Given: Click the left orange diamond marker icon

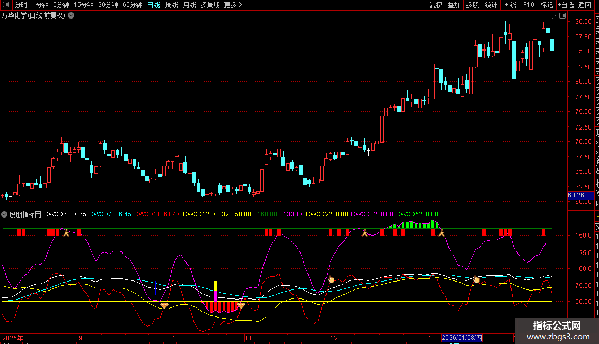Looking at the screenshot, I should tap(164, 305).
